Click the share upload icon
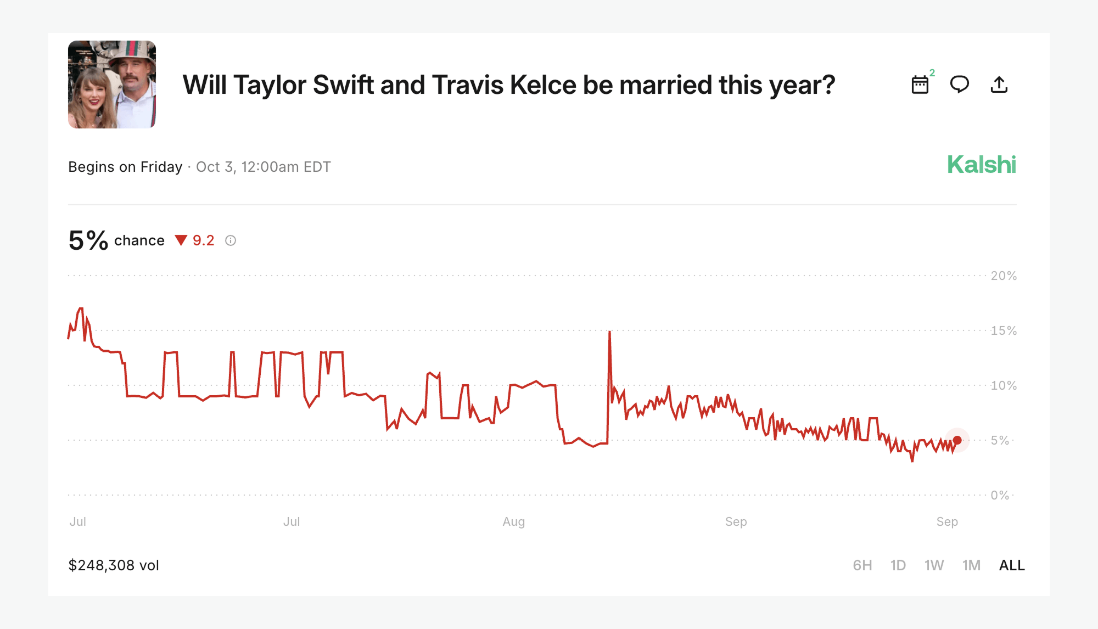This screenshot has height=629, width=1098. [999, 85]
